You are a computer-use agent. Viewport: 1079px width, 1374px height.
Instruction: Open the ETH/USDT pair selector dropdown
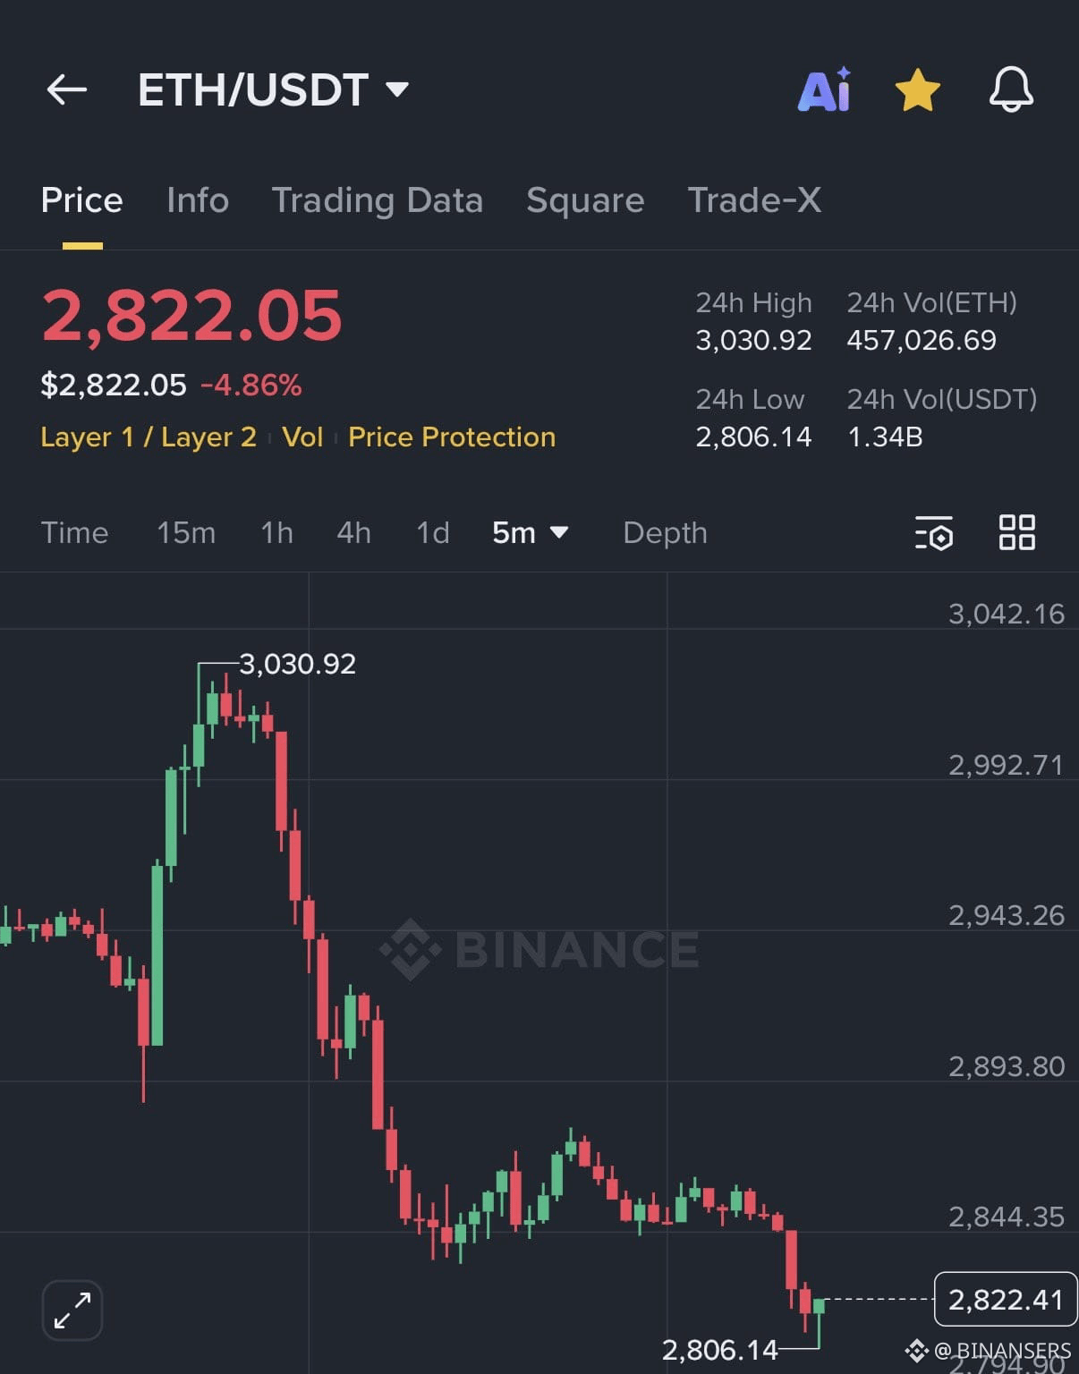click(273, 89)
